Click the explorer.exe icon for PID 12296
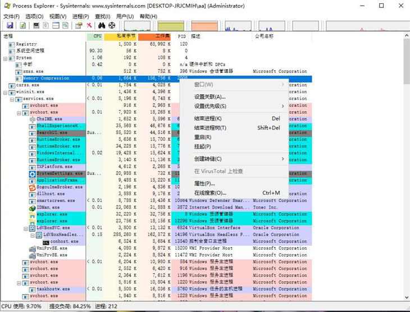The image size is (410, 312). [x=32, y=221]
